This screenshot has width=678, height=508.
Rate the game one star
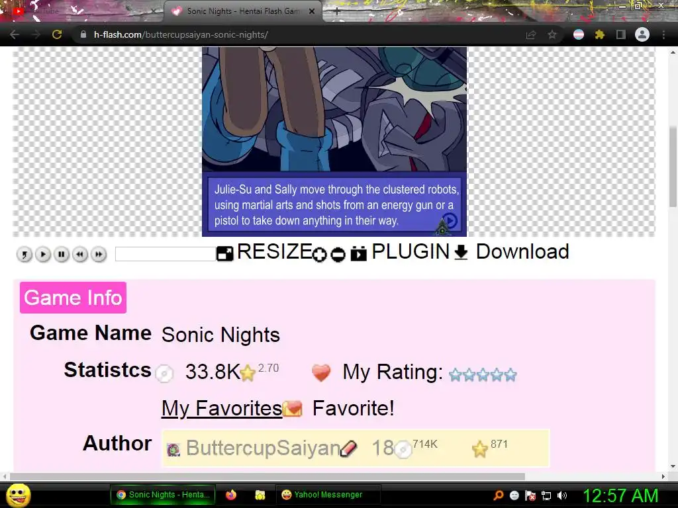coord(456,374)
